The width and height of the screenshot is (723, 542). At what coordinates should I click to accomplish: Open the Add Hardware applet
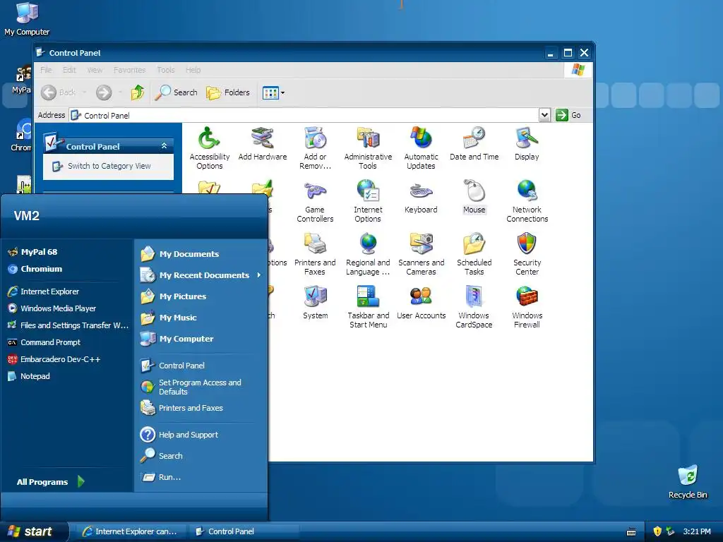click(x=263, y=144)
